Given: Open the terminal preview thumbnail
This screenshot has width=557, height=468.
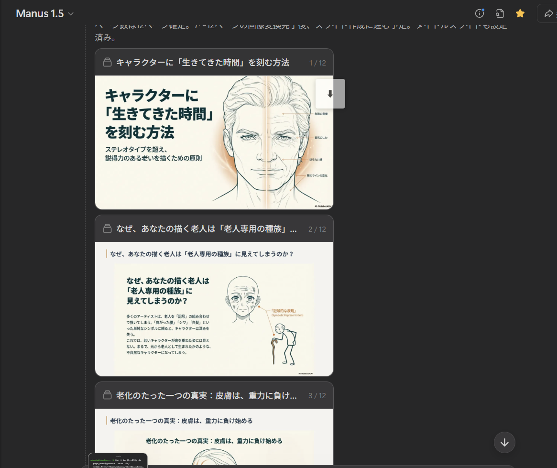Looking at the screenshot, I should (118, 461).
